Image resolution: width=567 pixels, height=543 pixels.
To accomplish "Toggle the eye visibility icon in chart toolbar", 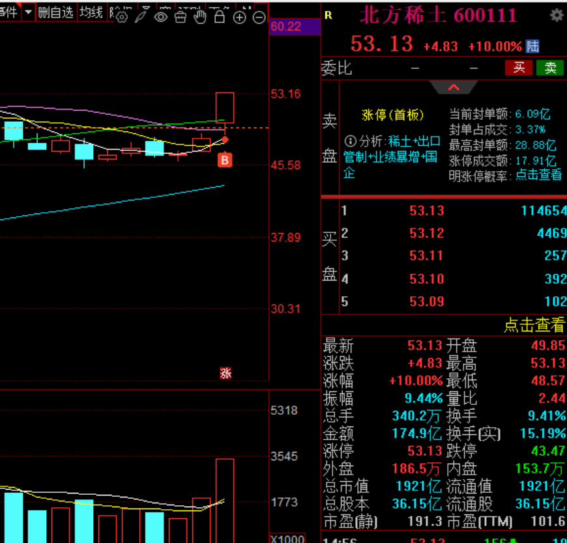I will [x=161, y=17].
